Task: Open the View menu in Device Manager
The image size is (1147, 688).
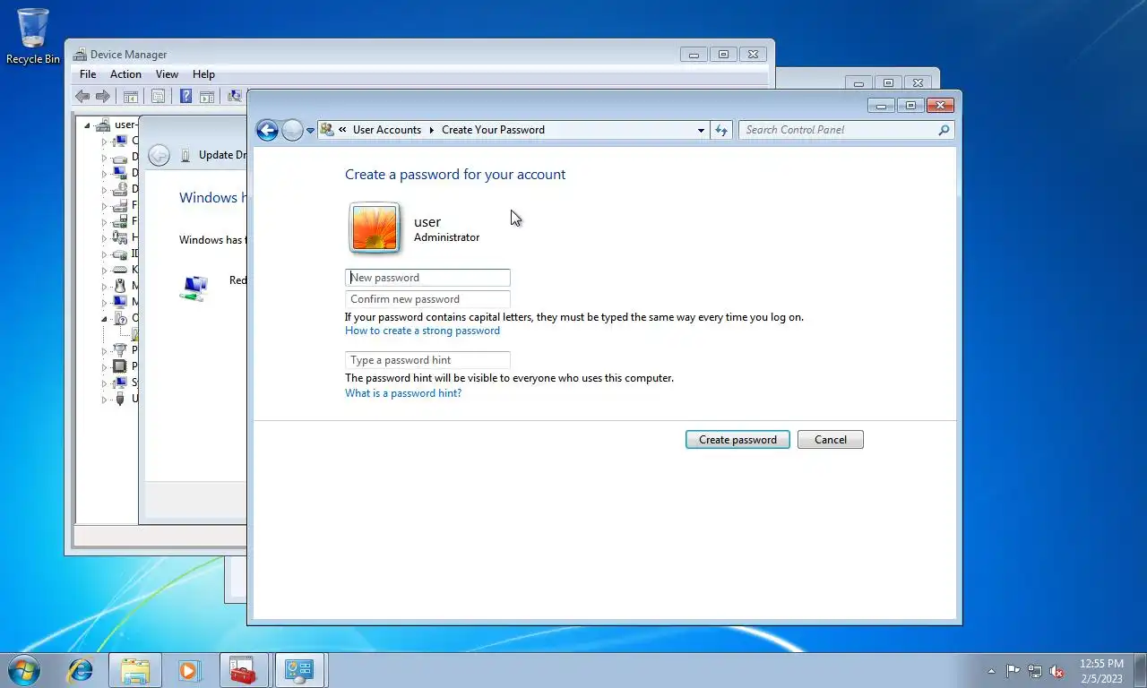Action: [167, 74]
